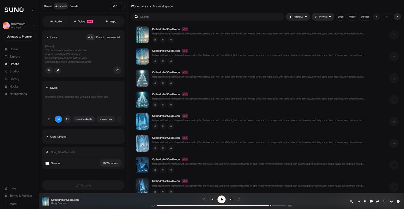Click the refresh style suggestions icon
Image resolution: width=404 pixels, height=209 pixels.
point(67,119)
